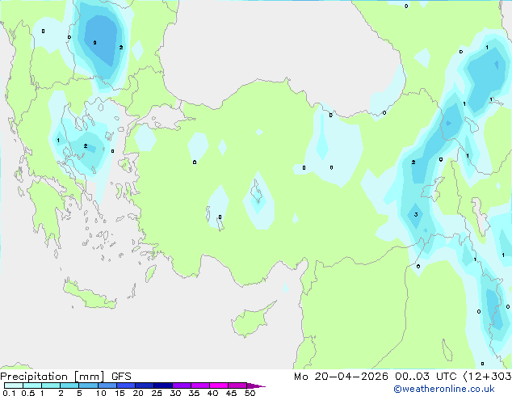Click the 15–20 mm legend color swatch
This screenshot has height=396, width=512.
pos(126,385)
